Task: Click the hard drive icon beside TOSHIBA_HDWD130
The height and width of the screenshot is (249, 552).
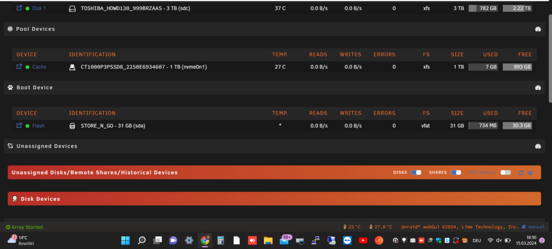Action: (x=72, y=8)
